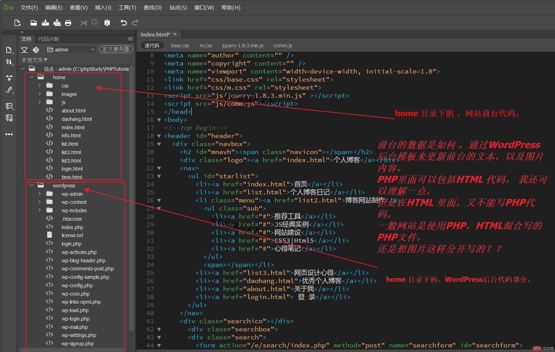Image resolution: width=555 pixels, height=352 pixels.
Task: Click the Redo arrow icon
Action: [x=135, y=23]
